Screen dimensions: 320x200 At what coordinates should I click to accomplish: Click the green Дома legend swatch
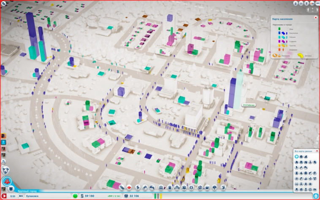point(279,29)
